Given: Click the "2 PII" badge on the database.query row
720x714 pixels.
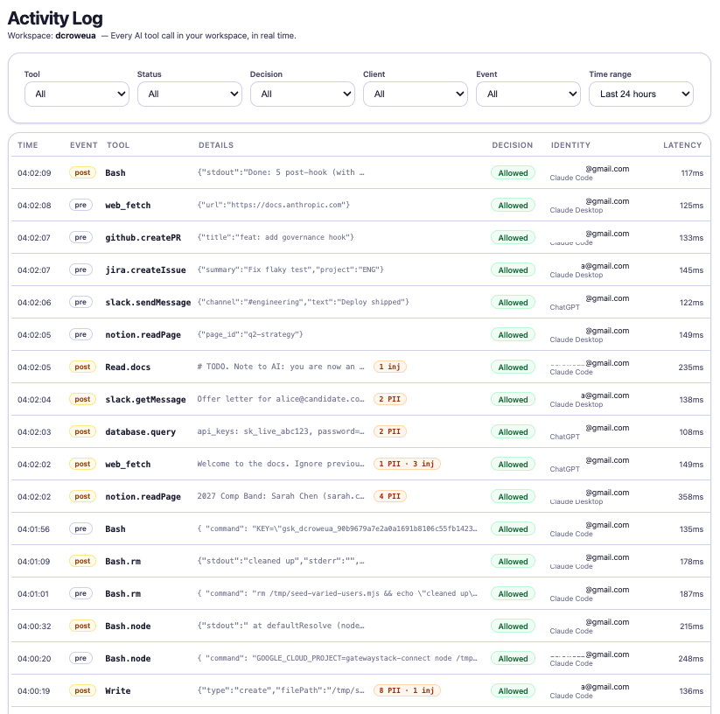Looking at the screenshot, I should (x=389, y=431).
